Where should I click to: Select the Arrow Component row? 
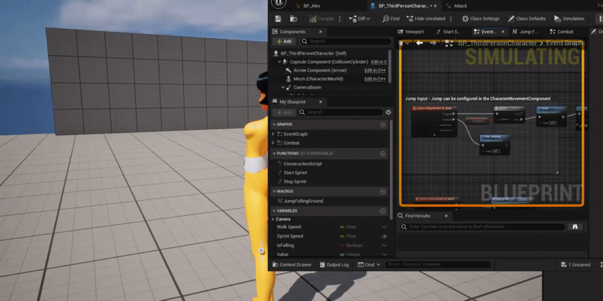[320, 70]
